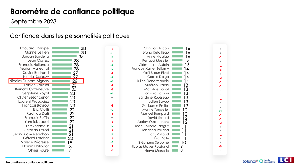
Task: Click the Édouard Philippe name label
Action: coord(34,48)
